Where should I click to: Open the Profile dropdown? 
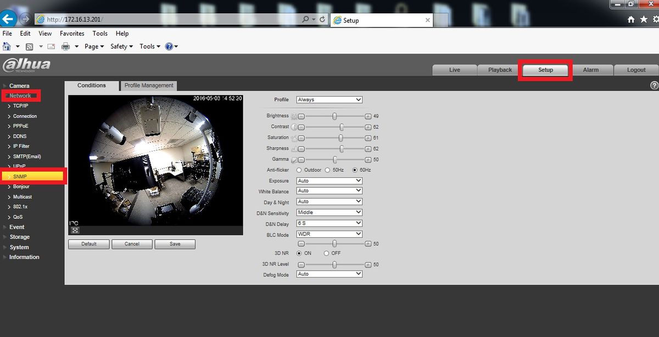click(329, 100)
